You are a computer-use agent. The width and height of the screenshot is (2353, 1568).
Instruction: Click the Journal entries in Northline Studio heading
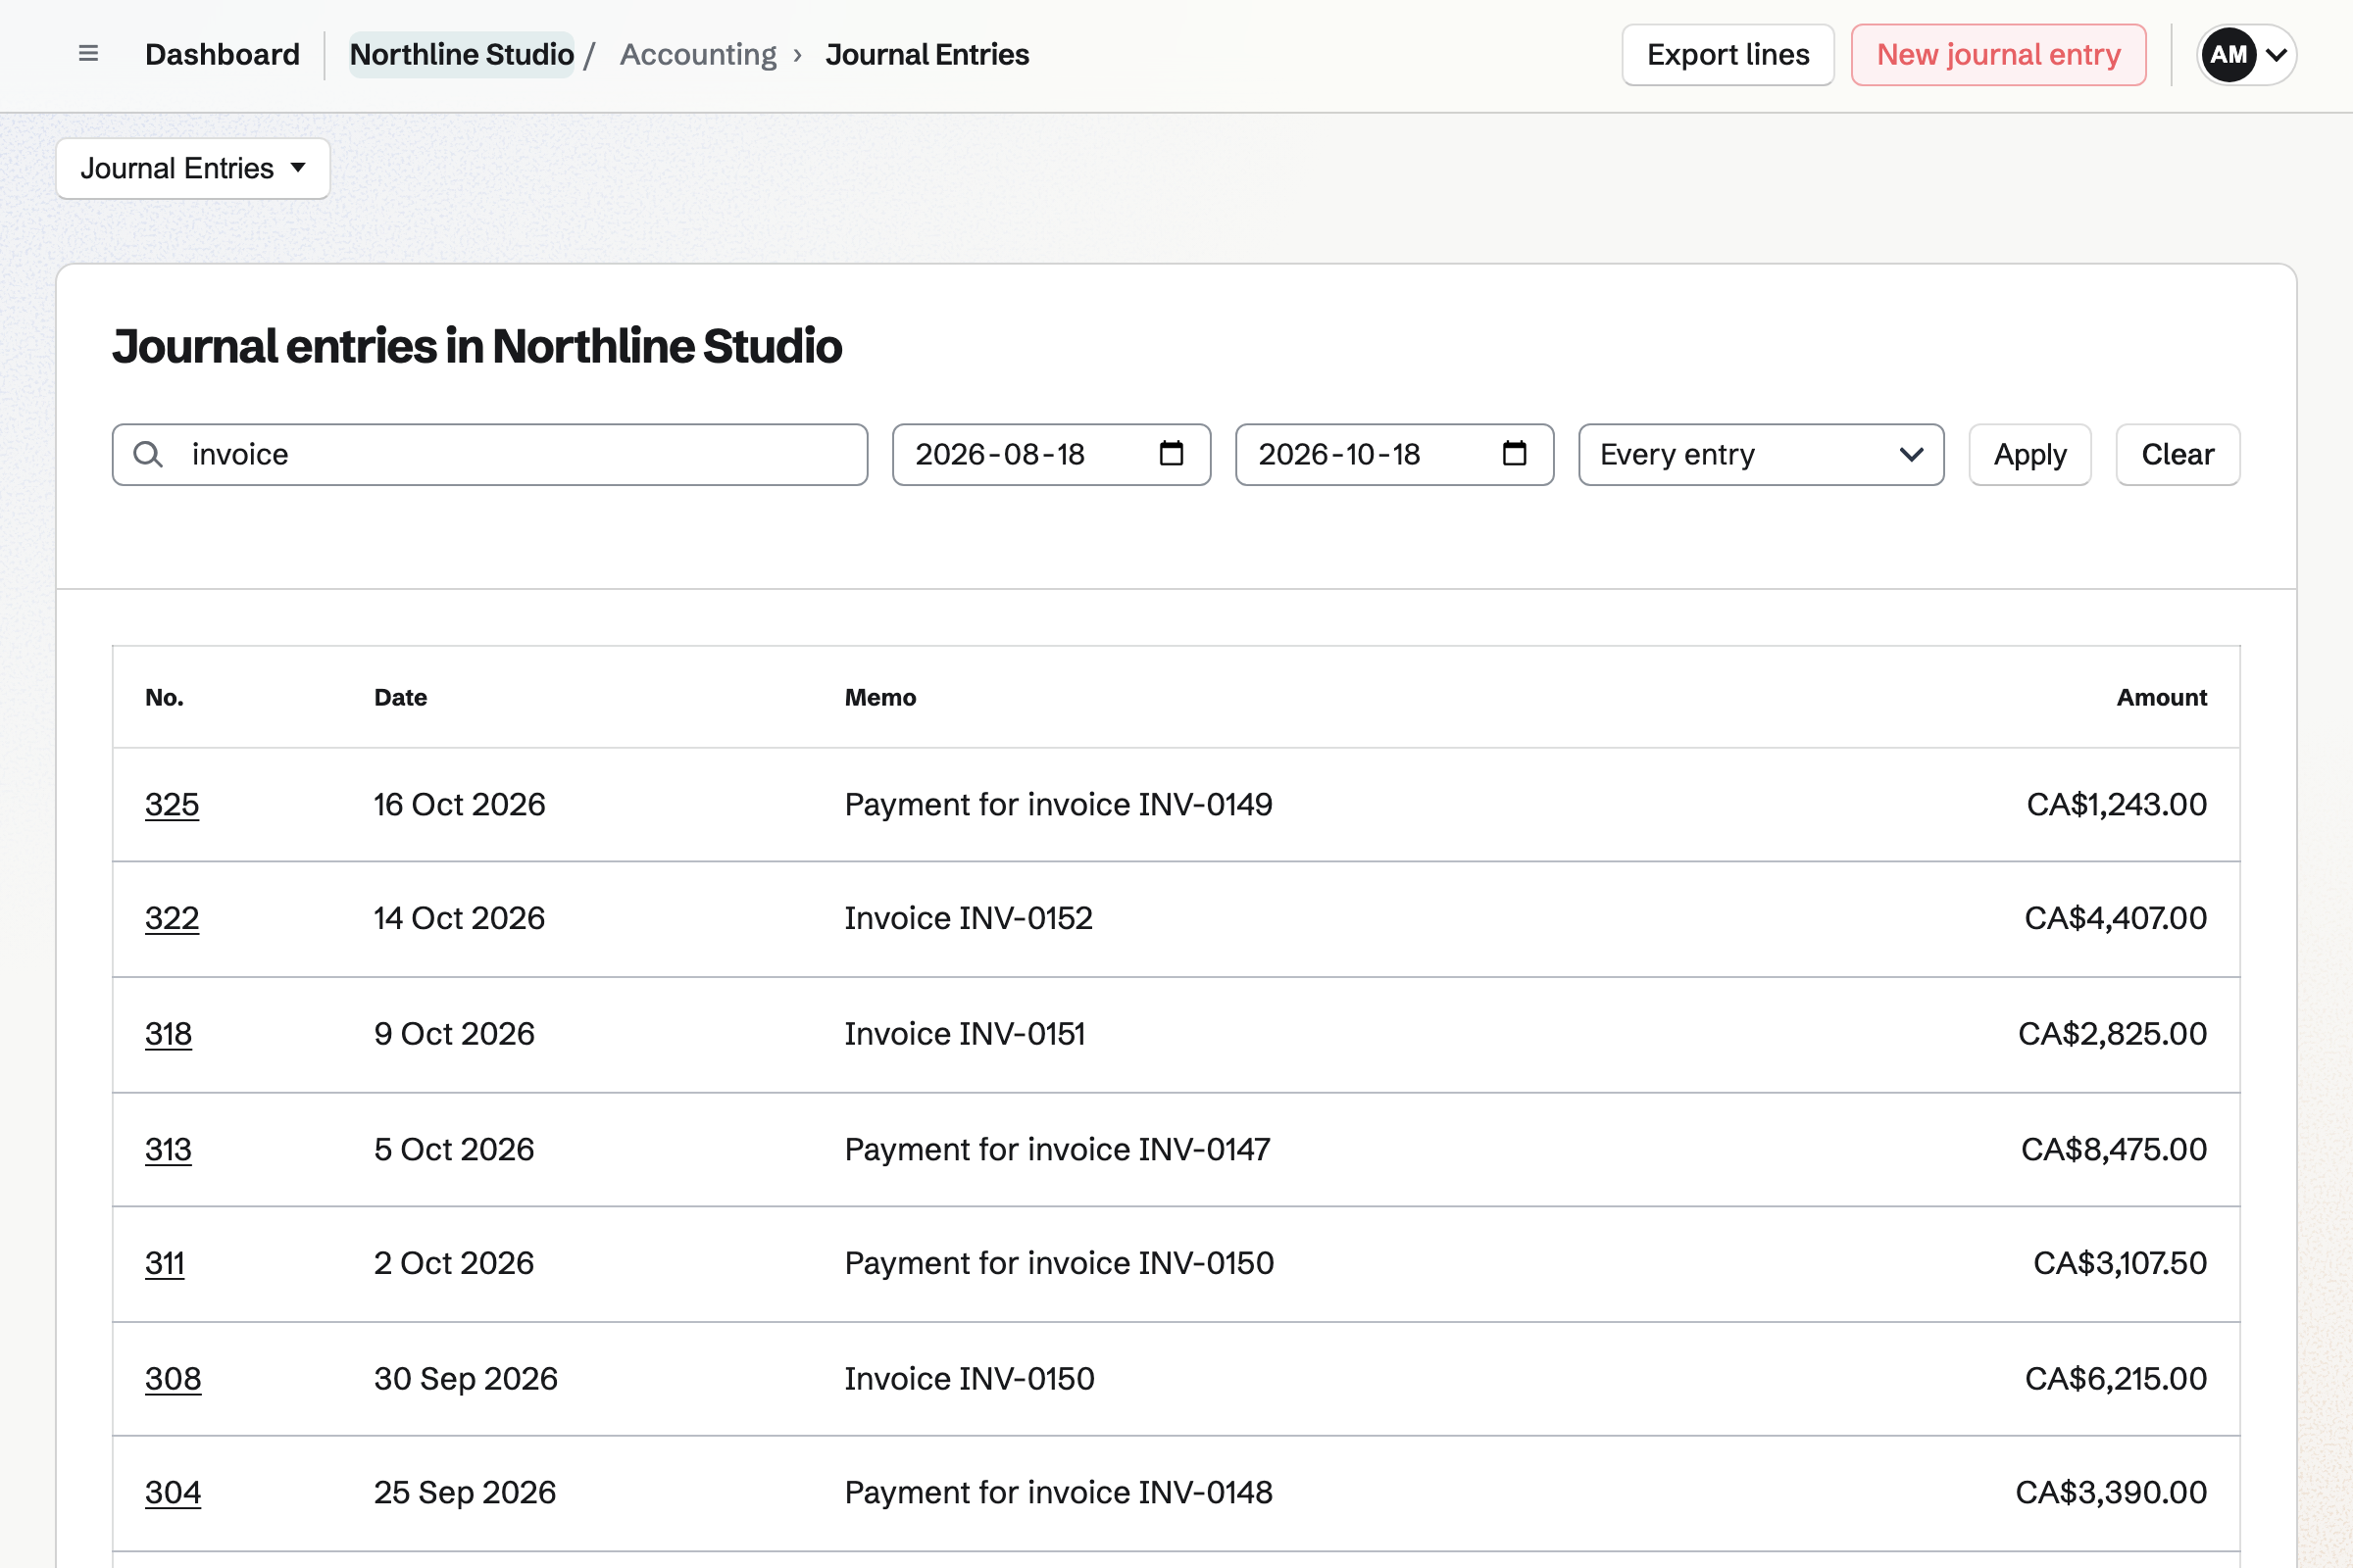tap(477, 346)
